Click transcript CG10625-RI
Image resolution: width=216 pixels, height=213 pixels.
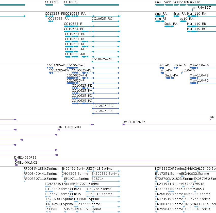(75, 49)
